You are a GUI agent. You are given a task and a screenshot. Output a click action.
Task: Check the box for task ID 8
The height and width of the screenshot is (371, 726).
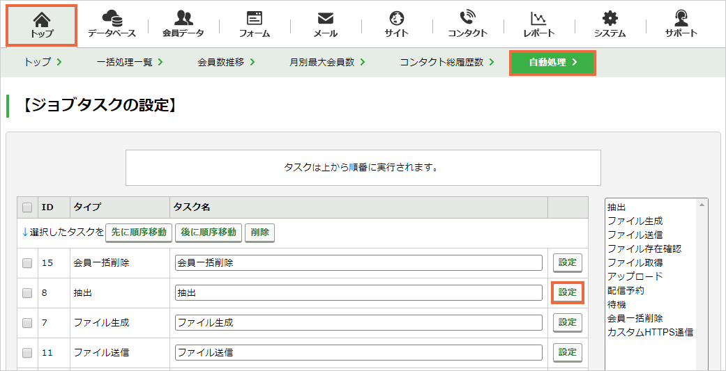coord(27,292)
